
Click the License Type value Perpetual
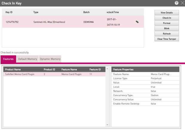pos(156,79)
